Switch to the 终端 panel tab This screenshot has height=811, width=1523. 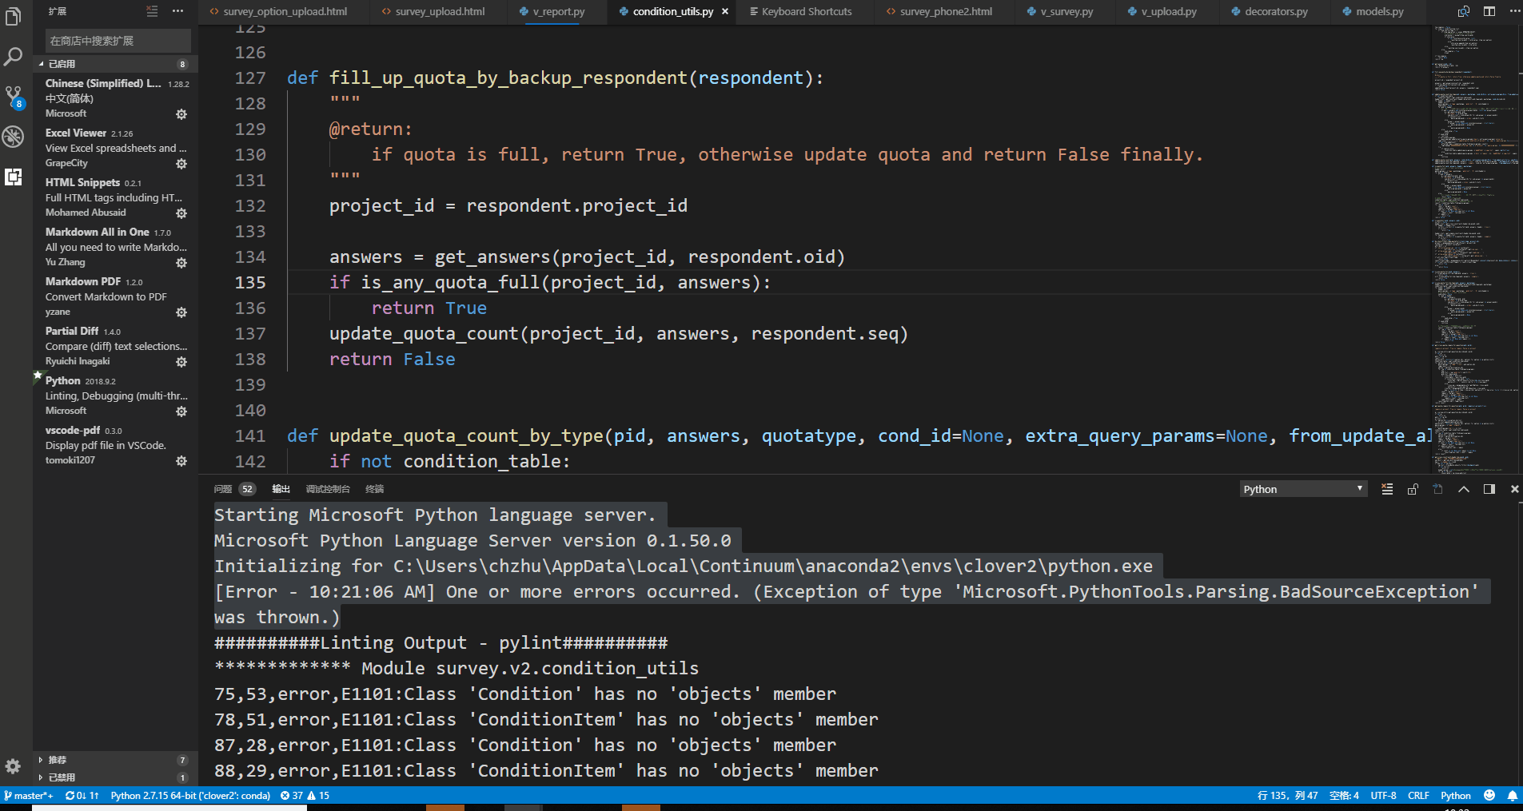[374, 488]
